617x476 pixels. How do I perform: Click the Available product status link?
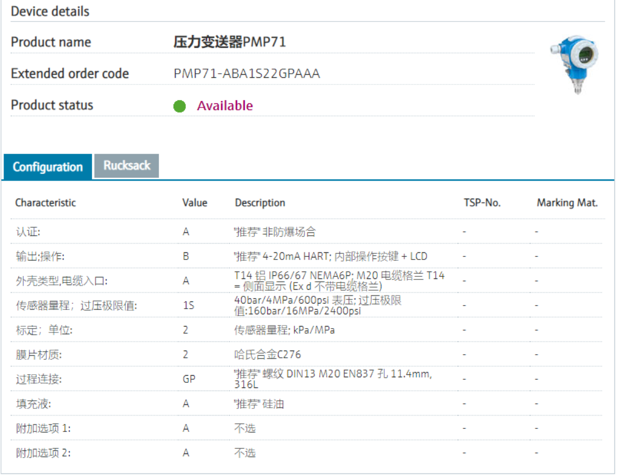[225, 106]
